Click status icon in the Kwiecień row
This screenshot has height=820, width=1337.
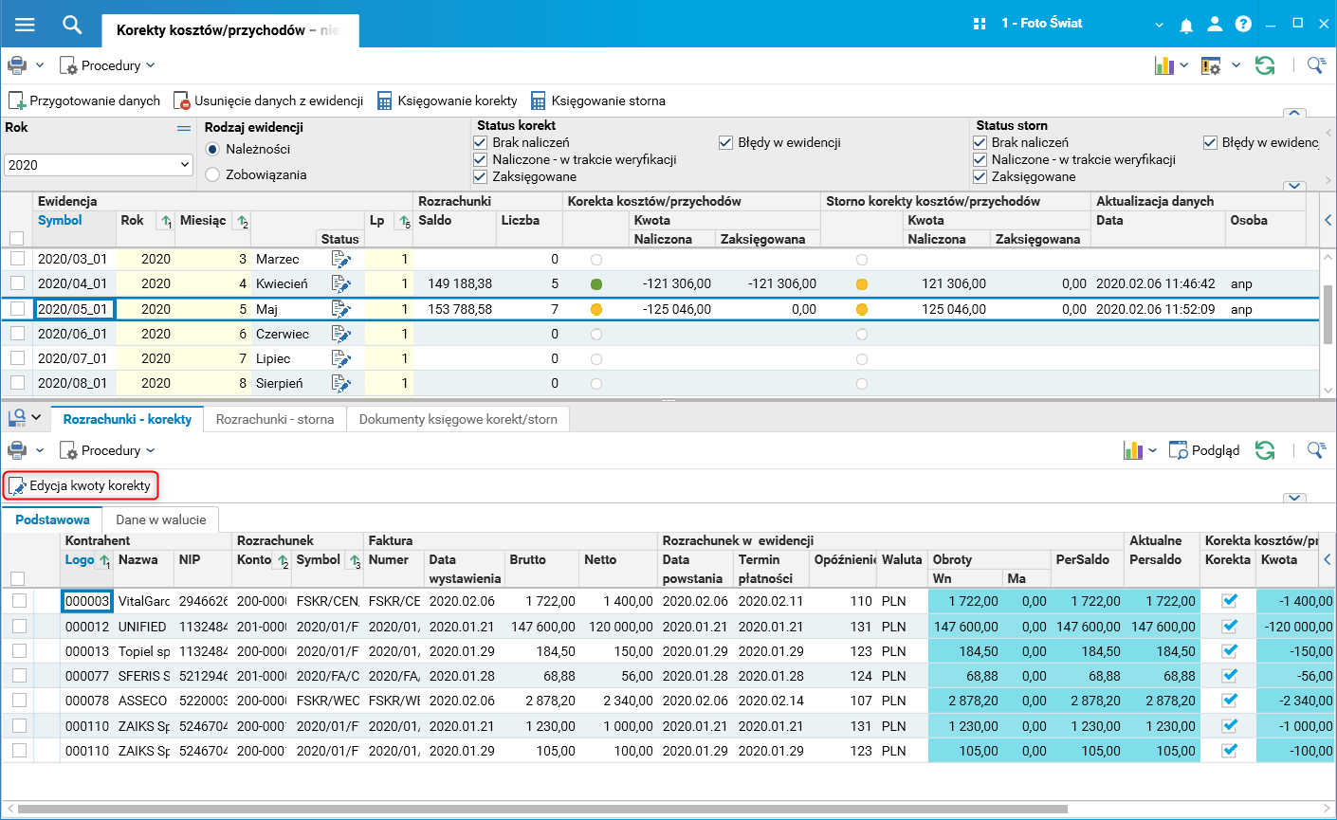[x=341, y=283]
